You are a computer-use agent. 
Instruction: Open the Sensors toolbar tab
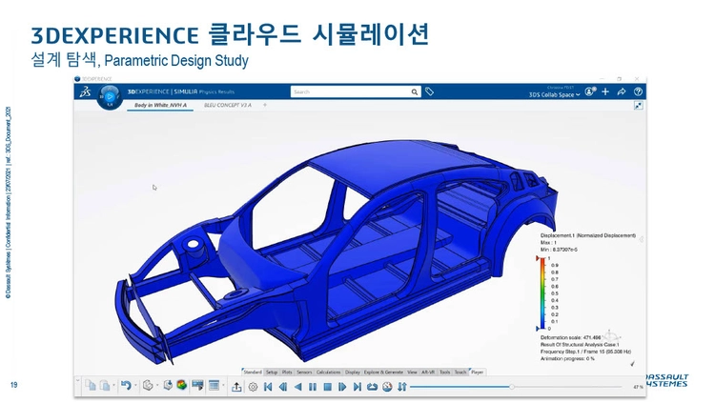[x=304, y=373]
